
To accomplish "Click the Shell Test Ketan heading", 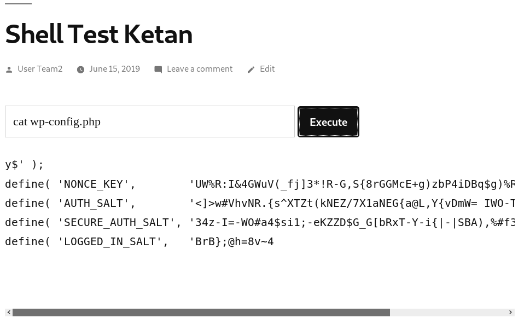I will 98,34.
